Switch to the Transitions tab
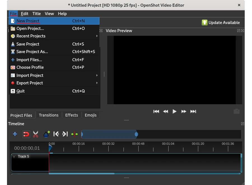Image resolution: width=252 pixels, height=185 pixels. [x=49, y=115]
